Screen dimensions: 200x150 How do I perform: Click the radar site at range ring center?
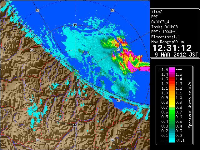coord(75,75)
